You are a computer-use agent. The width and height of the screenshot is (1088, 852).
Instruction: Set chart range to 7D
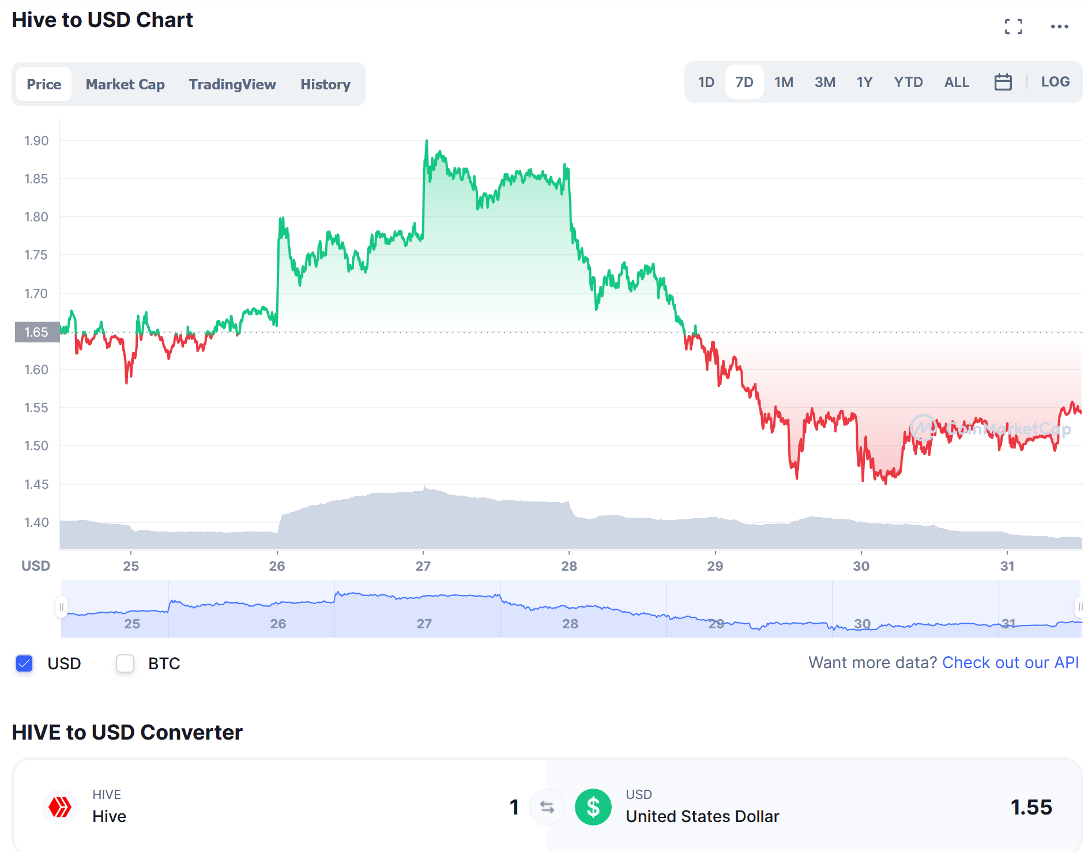click(744, 82)
